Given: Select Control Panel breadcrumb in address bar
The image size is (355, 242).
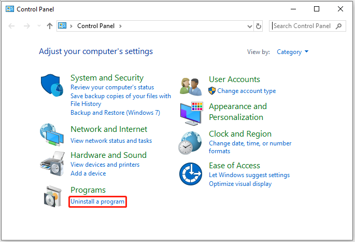Looking at the screenshot, I should pos(96,26).
